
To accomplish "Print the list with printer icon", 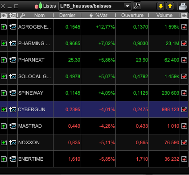I will [x=183, y=6].
